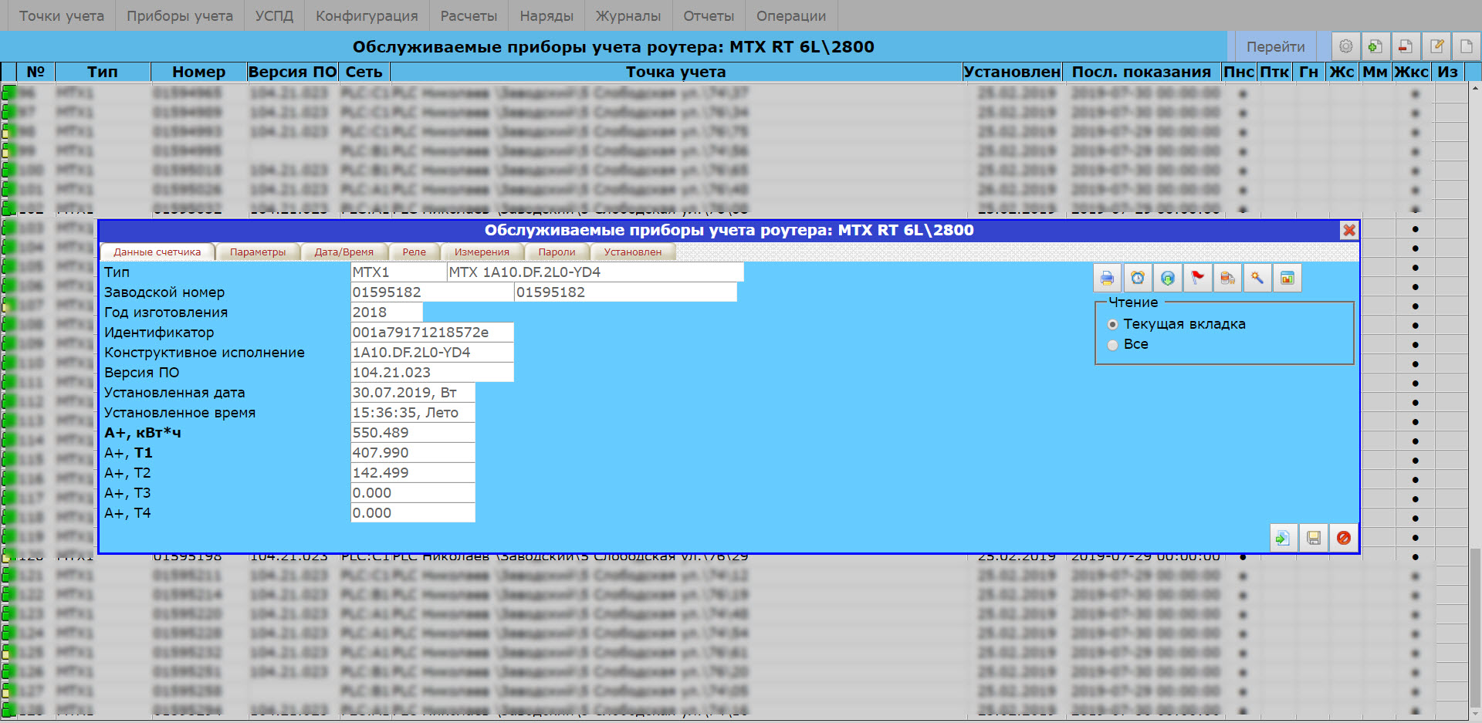Click the 'Версия ПО' column header

click(293, 72)
